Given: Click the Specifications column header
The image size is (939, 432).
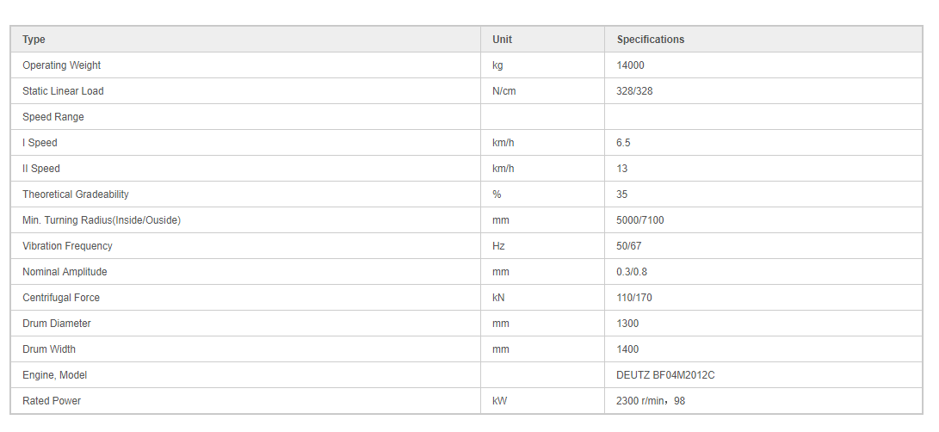Looking at the screenshot, I should (651, 40).
